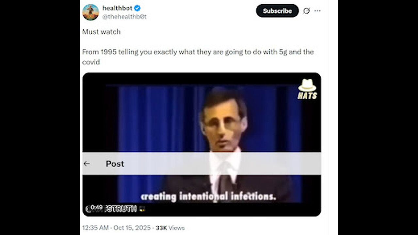Click the 33K Views counter
Viewport: 418px width, 235px height.
[170, 228]
